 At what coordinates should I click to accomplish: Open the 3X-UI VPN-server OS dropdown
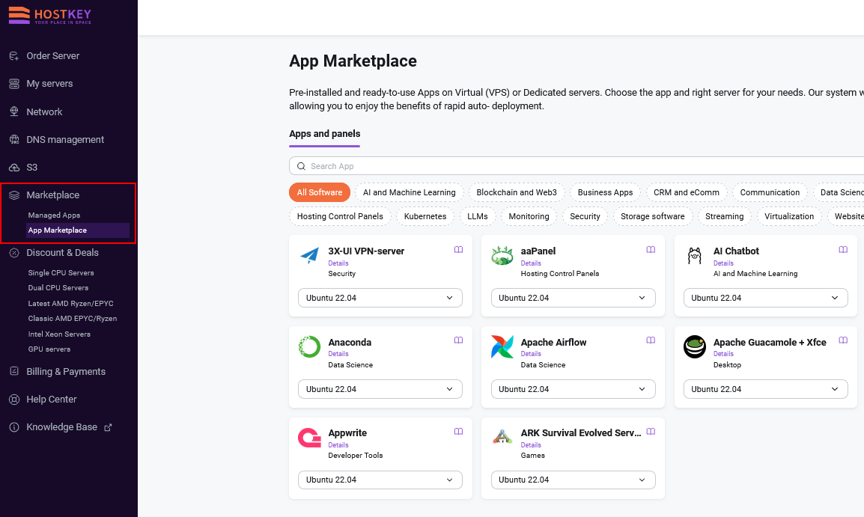[x=380, y=298]
